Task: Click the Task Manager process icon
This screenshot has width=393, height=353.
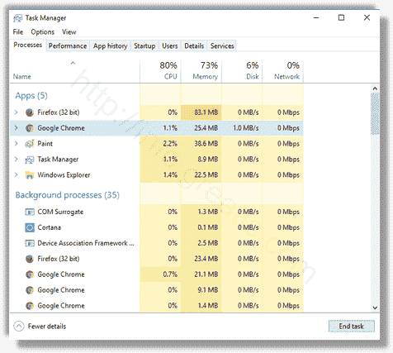Action: (30, 160)
